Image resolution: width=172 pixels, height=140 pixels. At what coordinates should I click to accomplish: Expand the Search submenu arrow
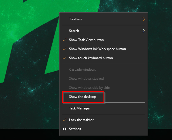[144, 31]
